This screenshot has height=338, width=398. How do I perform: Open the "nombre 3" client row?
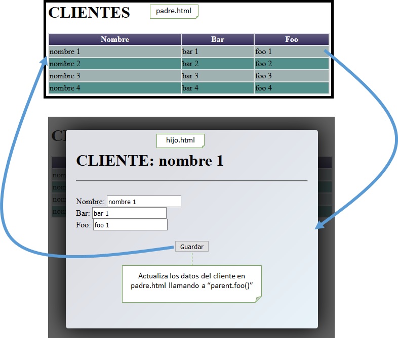(115, 76)
